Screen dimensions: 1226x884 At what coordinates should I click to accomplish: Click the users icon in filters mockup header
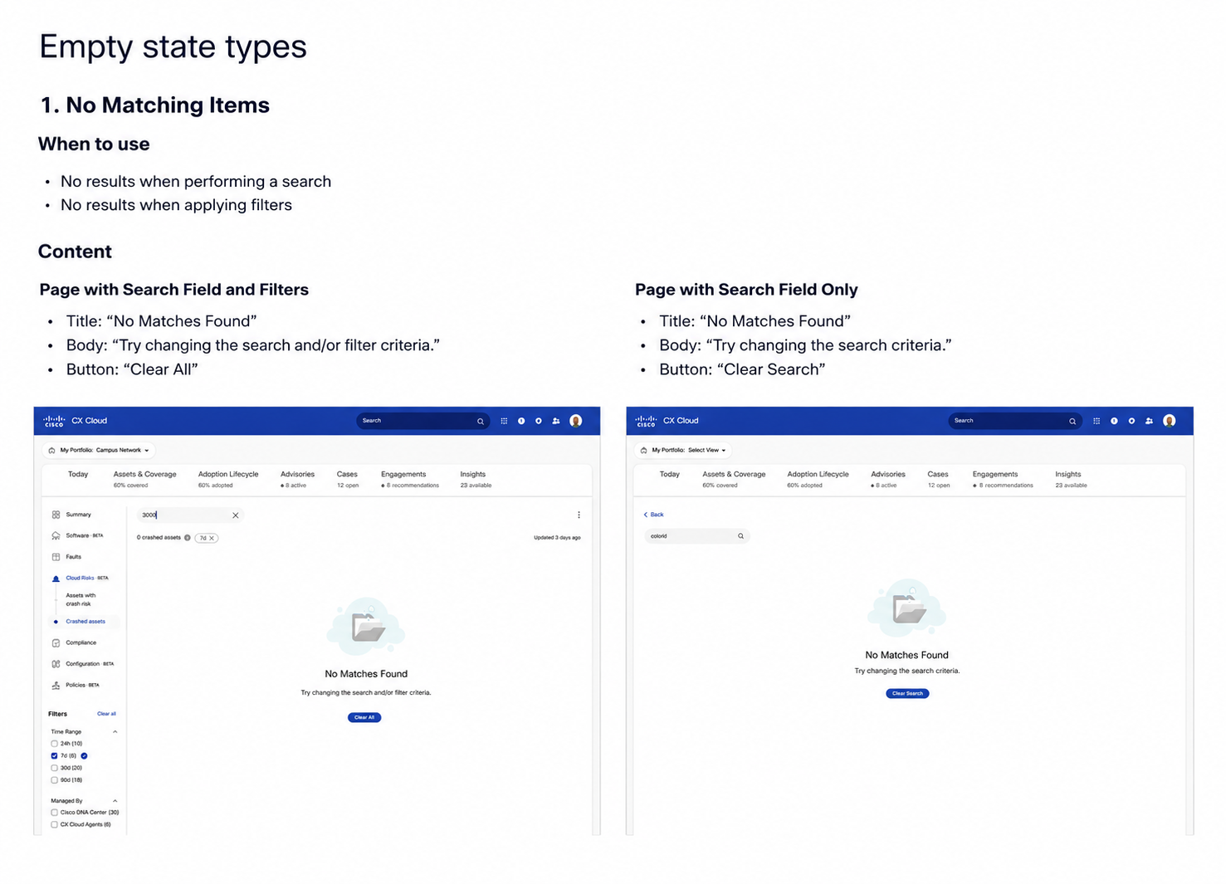coord(556,421)
